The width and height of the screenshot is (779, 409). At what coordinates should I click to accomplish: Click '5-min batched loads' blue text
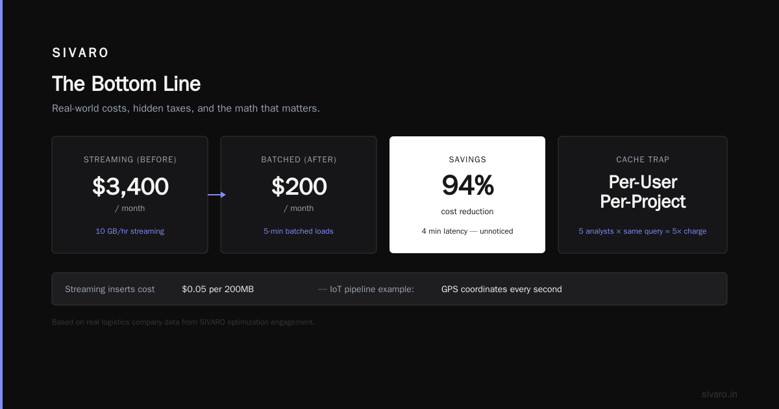pyautogui.click(x=299, y=231)
